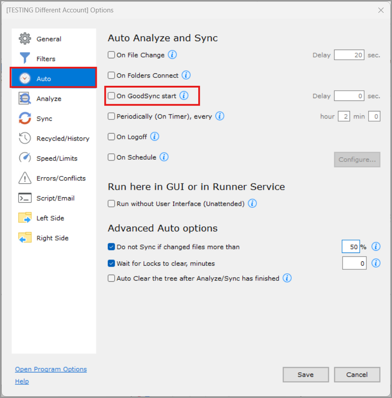The height and width of the screenshot is (398, 392).
Task: Open Left Side settings
Action: [x=54, y=218]
